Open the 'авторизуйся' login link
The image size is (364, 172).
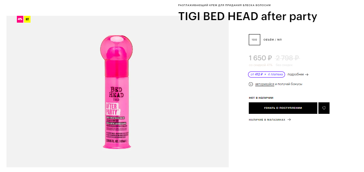[x=265, y=84]
